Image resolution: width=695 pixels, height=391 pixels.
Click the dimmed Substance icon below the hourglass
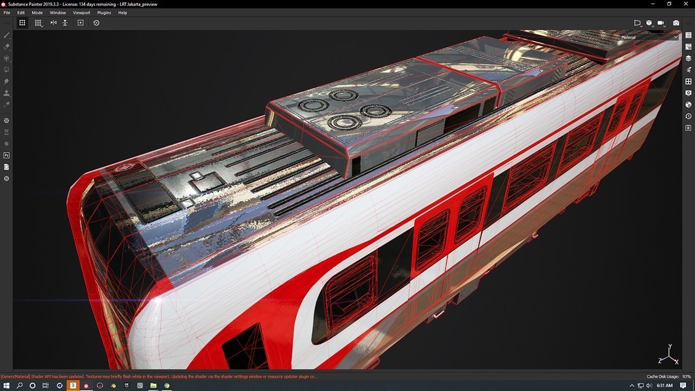click(7, 144)
